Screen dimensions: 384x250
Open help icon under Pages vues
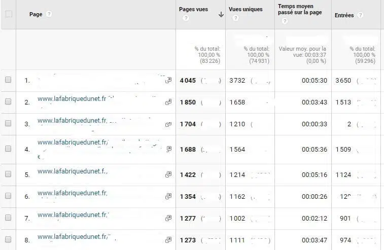[186, 18]
